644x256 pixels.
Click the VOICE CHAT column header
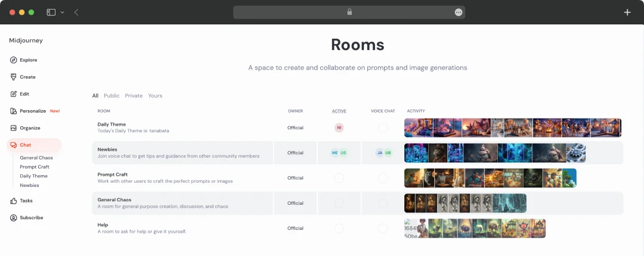coord(383,111)
